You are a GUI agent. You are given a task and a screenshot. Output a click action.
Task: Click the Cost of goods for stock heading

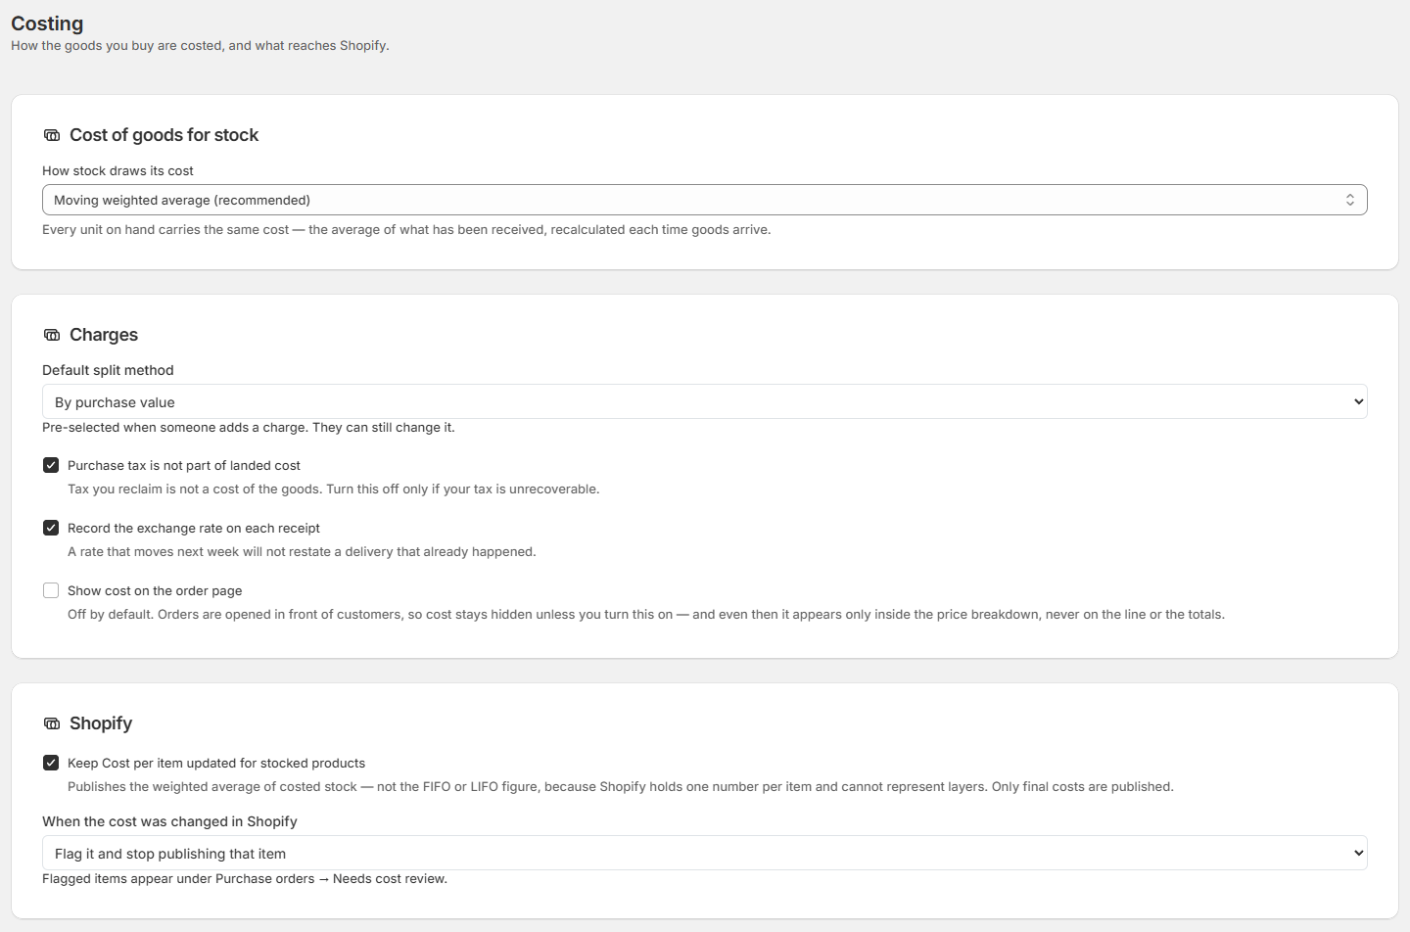pyautogui.click(x=164, y=135)
